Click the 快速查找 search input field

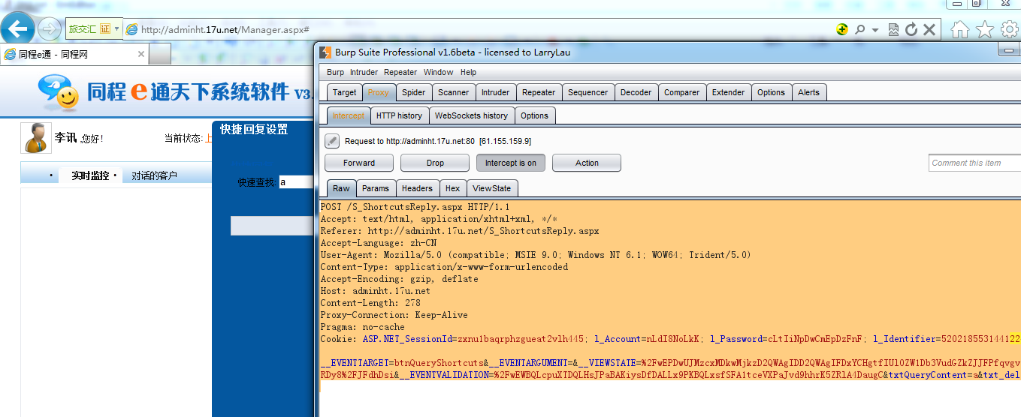[x=297, y=181]
